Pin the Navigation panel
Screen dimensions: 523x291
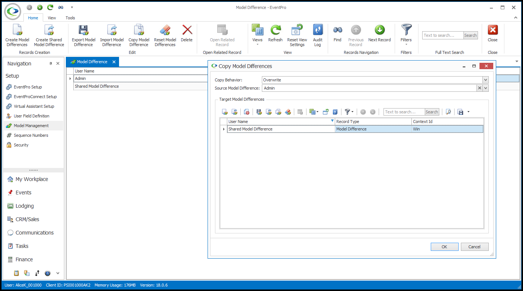pos(51,64)
